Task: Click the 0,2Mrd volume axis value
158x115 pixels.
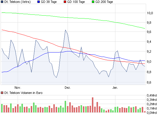Action: pyautogui.click(x=152, y=104)
